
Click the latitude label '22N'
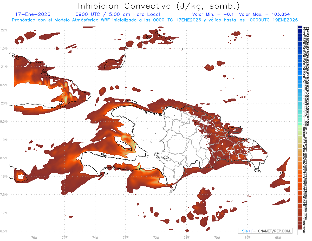[4, 30]
